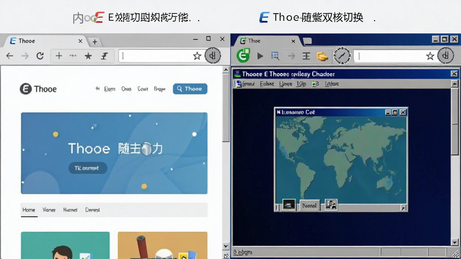Open the round core-switch button in right browser
Screen dimensions: 461x259
click(445, 55)
